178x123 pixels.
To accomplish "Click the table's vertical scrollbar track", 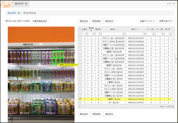I will (x=173, y=70).
